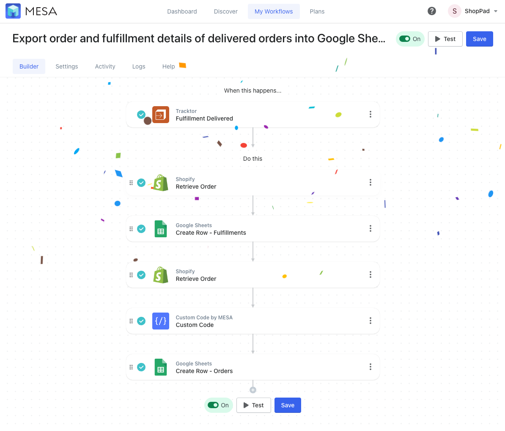Open the Discover nav item

point(225,11)
